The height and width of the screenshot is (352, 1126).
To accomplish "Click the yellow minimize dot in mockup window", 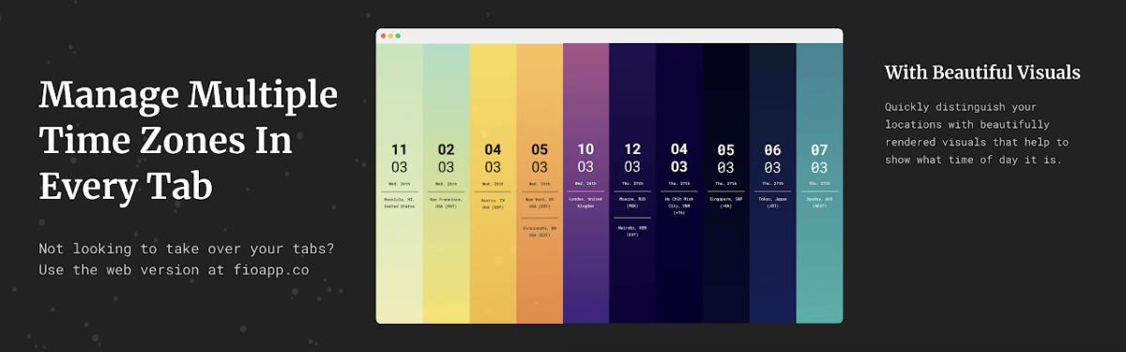I will point(390,36).
